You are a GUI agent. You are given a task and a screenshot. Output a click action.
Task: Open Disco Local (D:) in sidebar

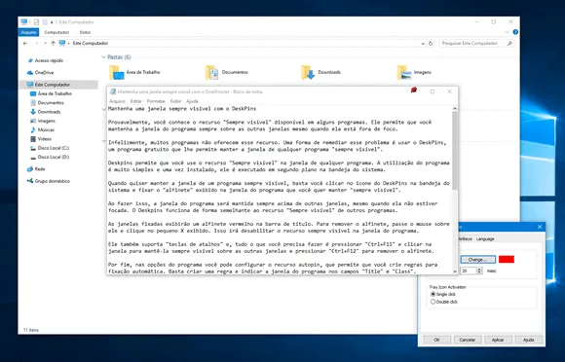click(54, 158)
